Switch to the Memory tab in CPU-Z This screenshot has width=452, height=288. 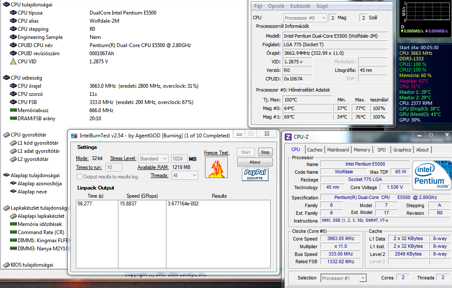pyautogui.click(x=362, y=150)
